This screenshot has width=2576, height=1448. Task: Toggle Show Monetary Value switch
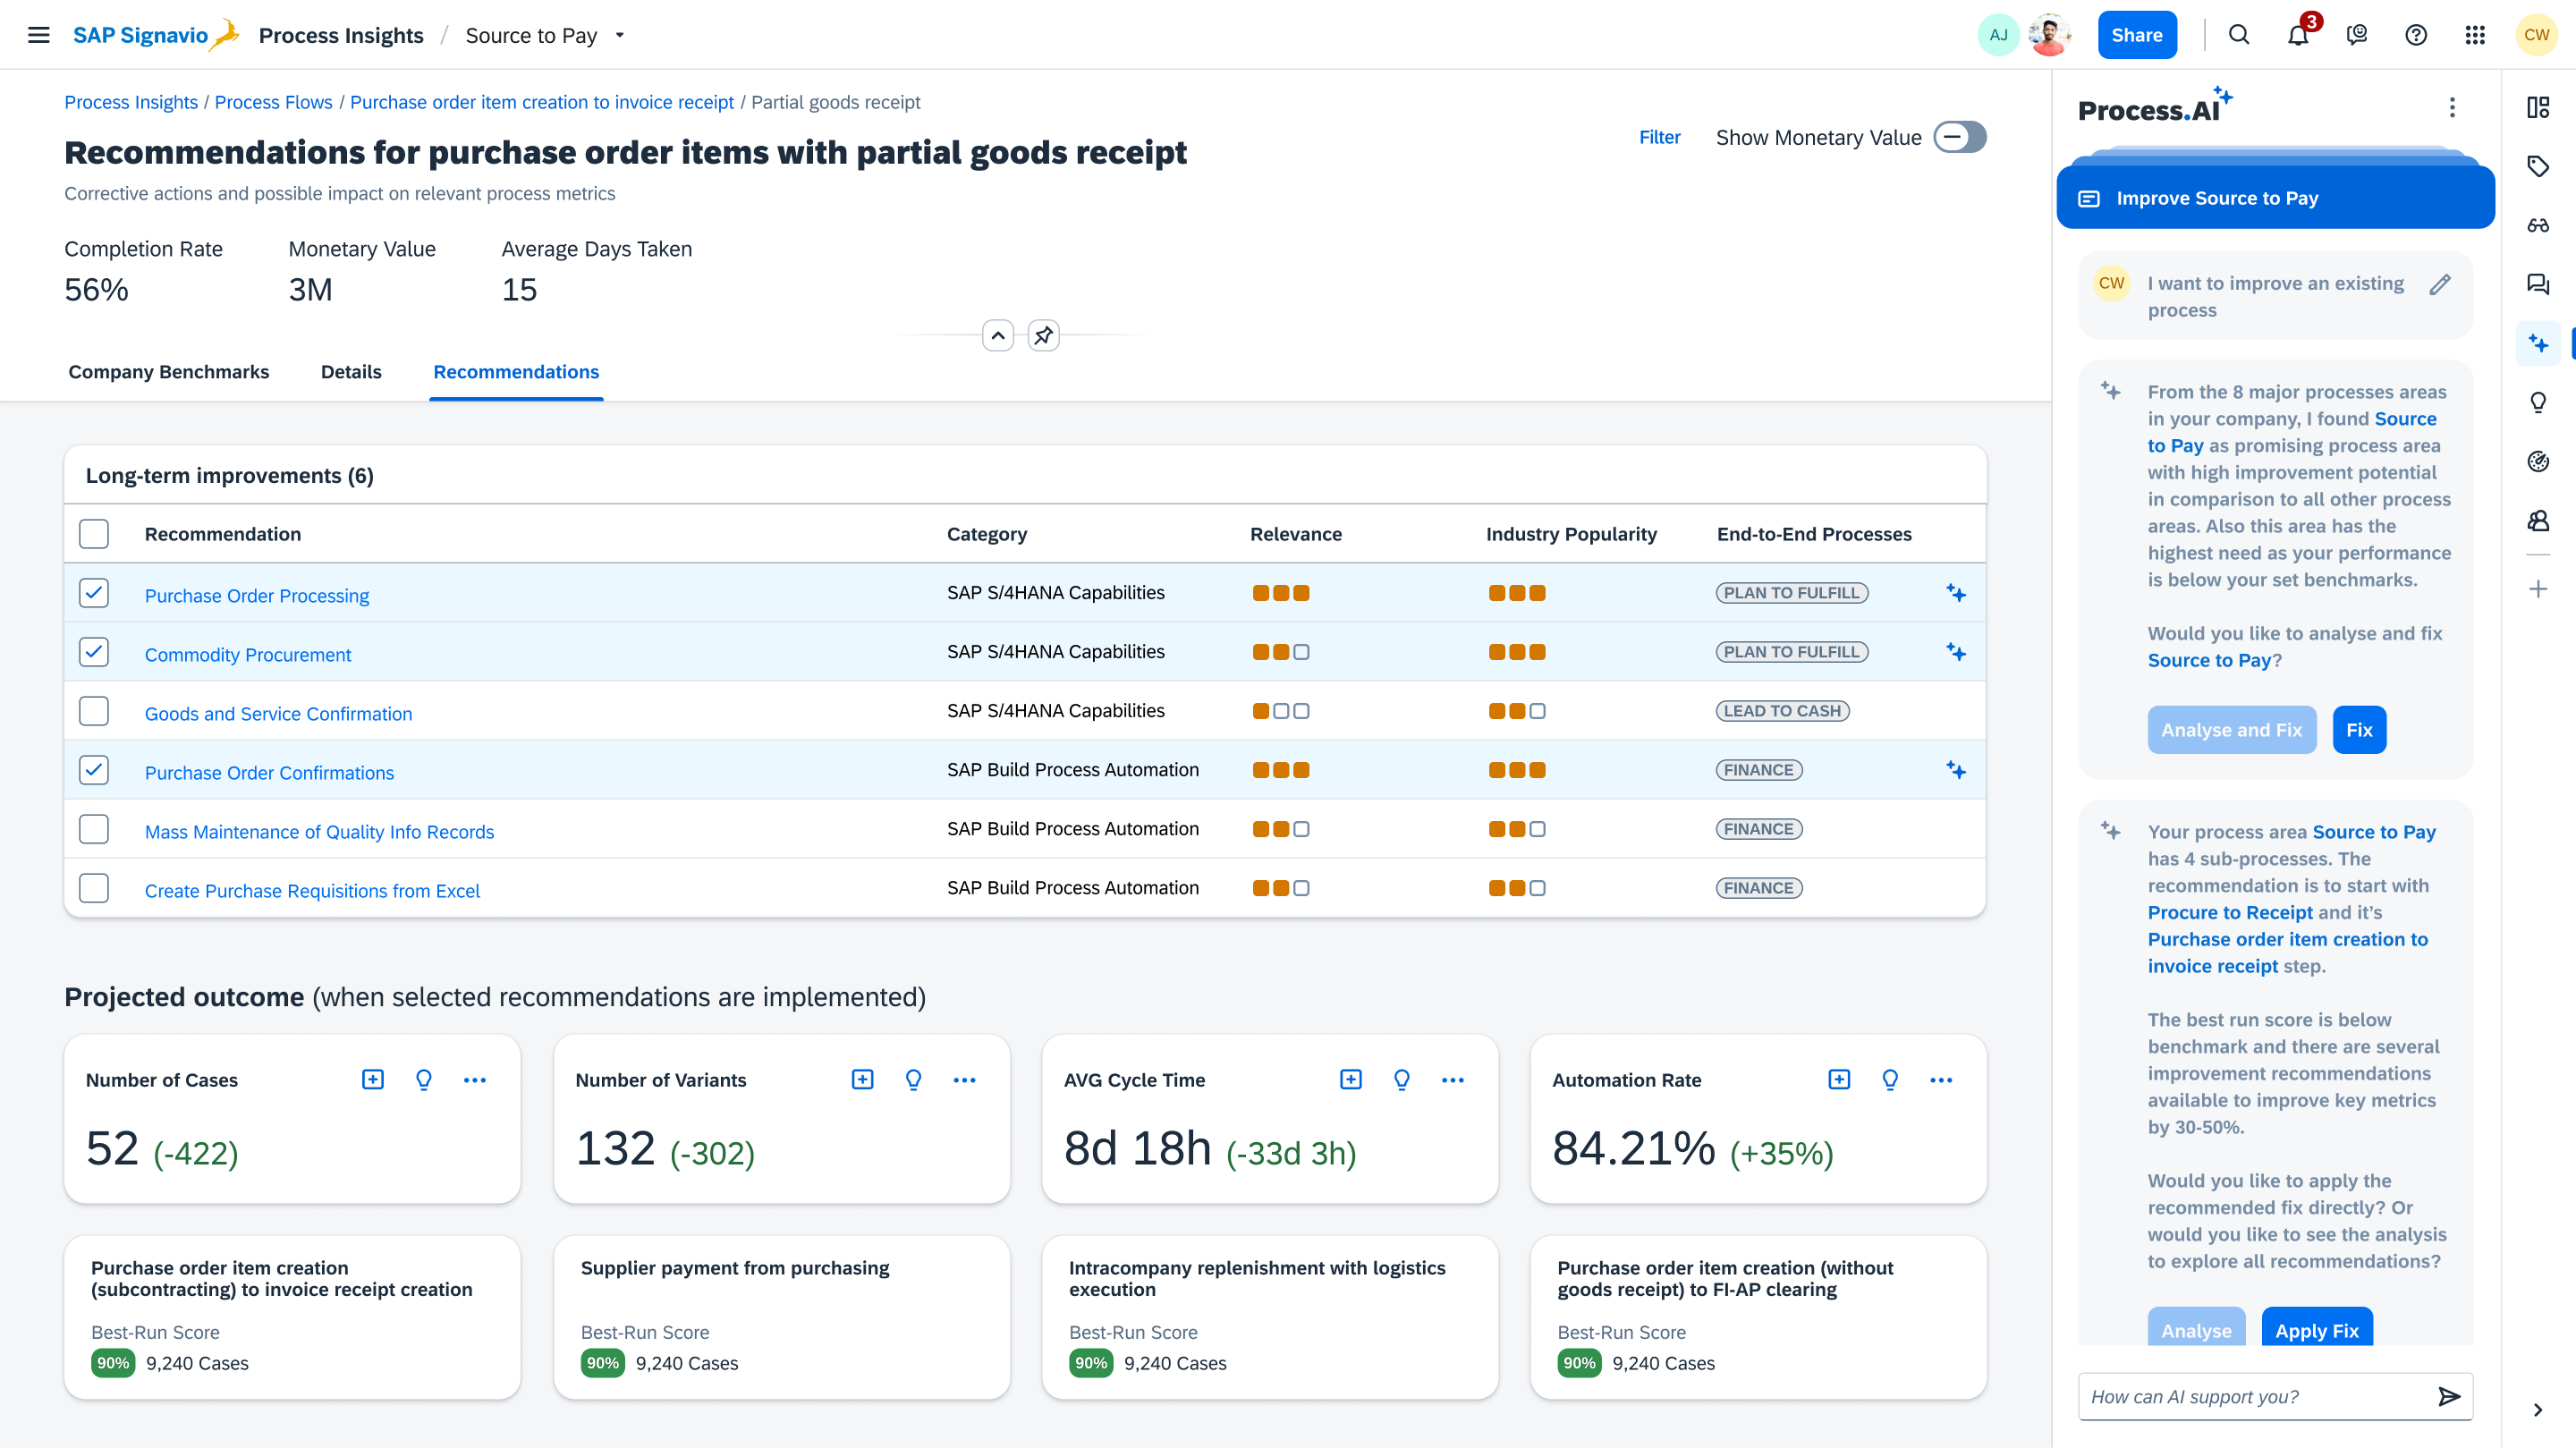pos(1959,137)
